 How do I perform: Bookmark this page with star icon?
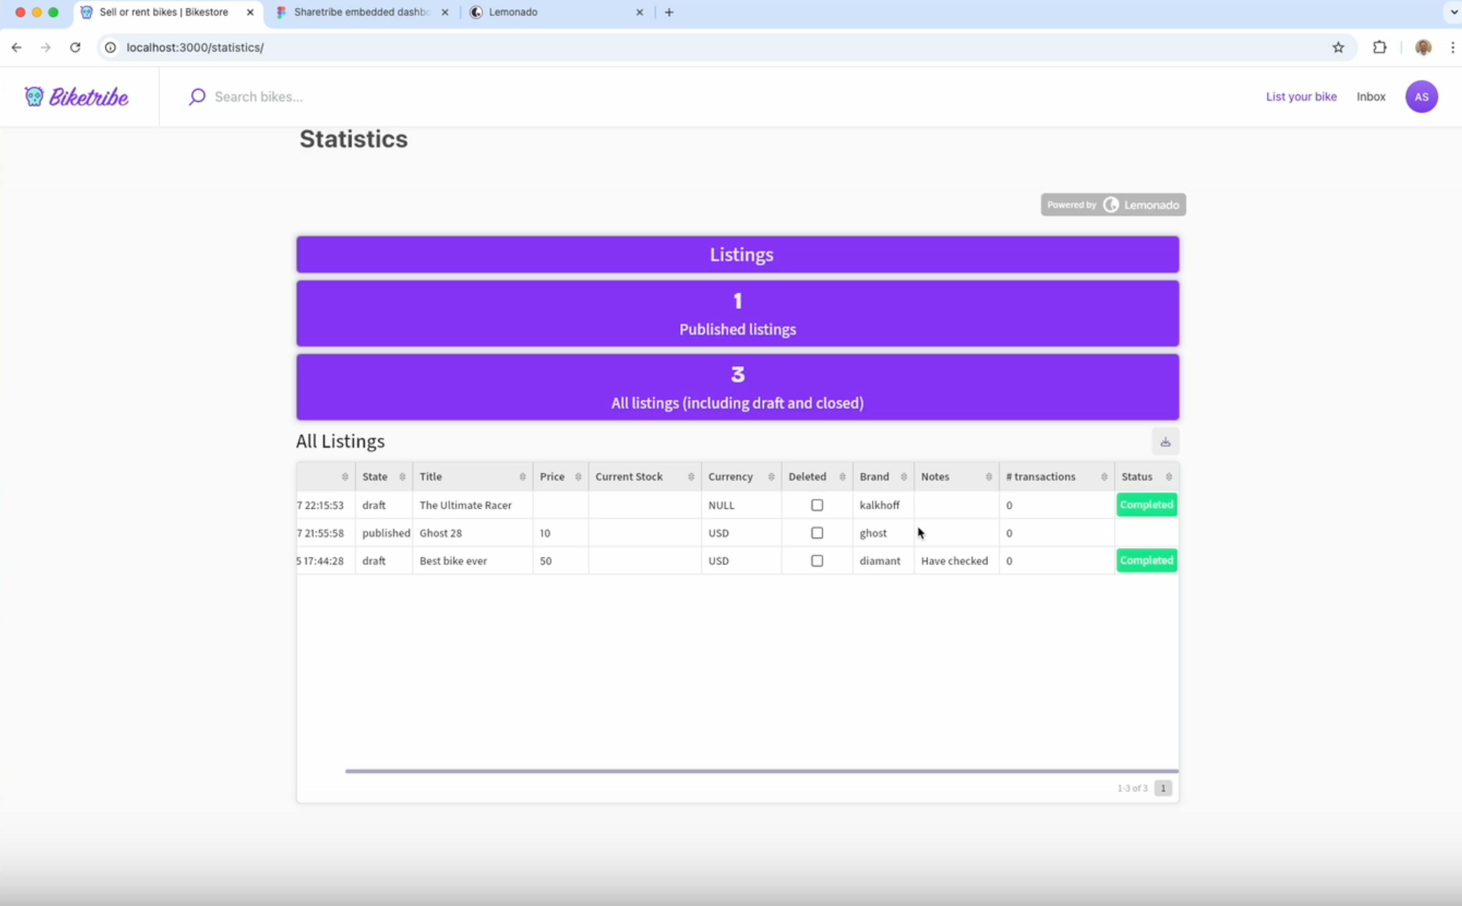point(1338,47)
